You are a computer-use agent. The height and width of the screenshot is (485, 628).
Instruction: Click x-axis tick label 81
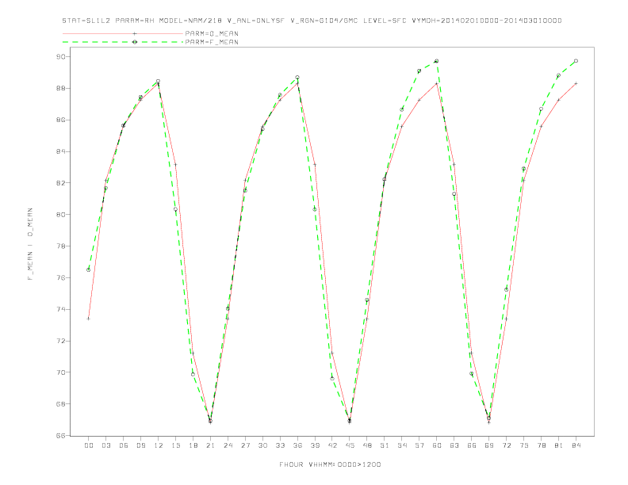[x=559, y=445]
